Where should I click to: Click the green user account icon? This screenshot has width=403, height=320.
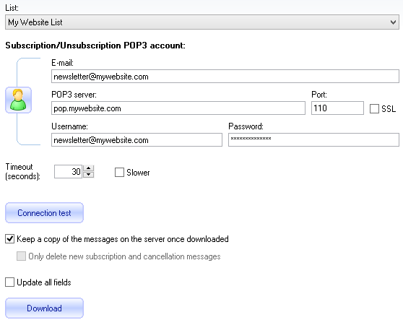coord(18,100)
